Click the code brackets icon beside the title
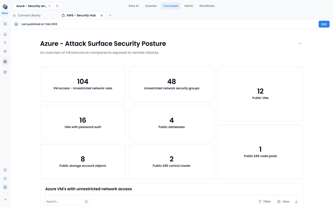This screenshot has height=207, width=333. pyautogui.click(x=300, y=44)
